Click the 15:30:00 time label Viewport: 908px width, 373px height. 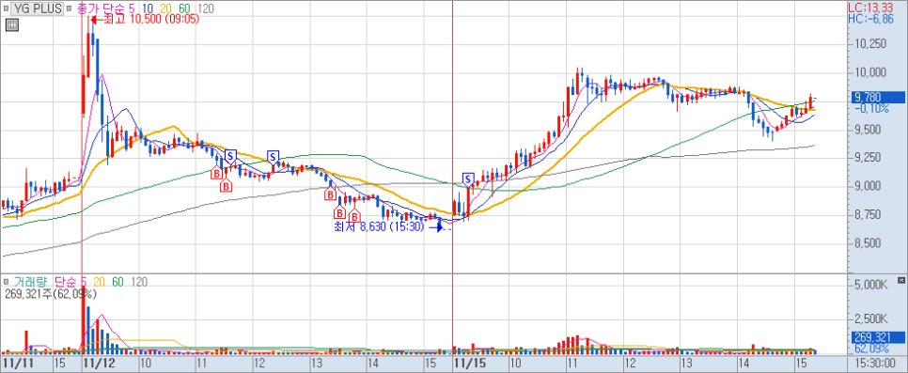click(877, 363)
